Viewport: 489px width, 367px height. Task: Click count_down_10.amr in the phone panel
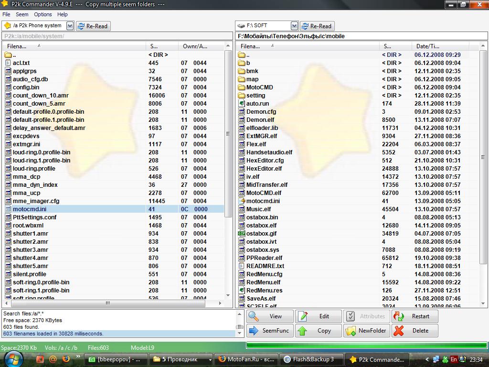pyautogui.click(x=41, y=95)
